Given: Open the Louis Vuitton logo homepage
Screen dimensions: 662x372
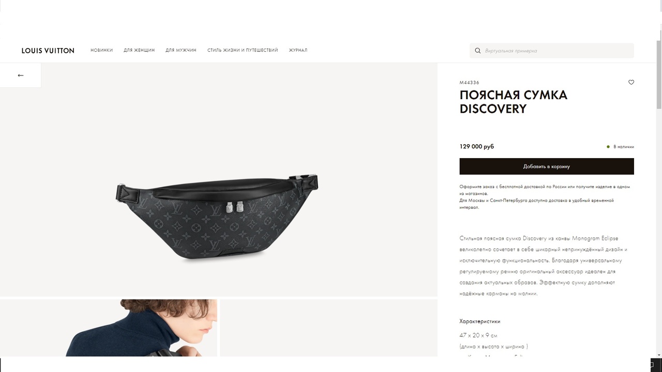Looking at the screenshot, I should [48, 51].
